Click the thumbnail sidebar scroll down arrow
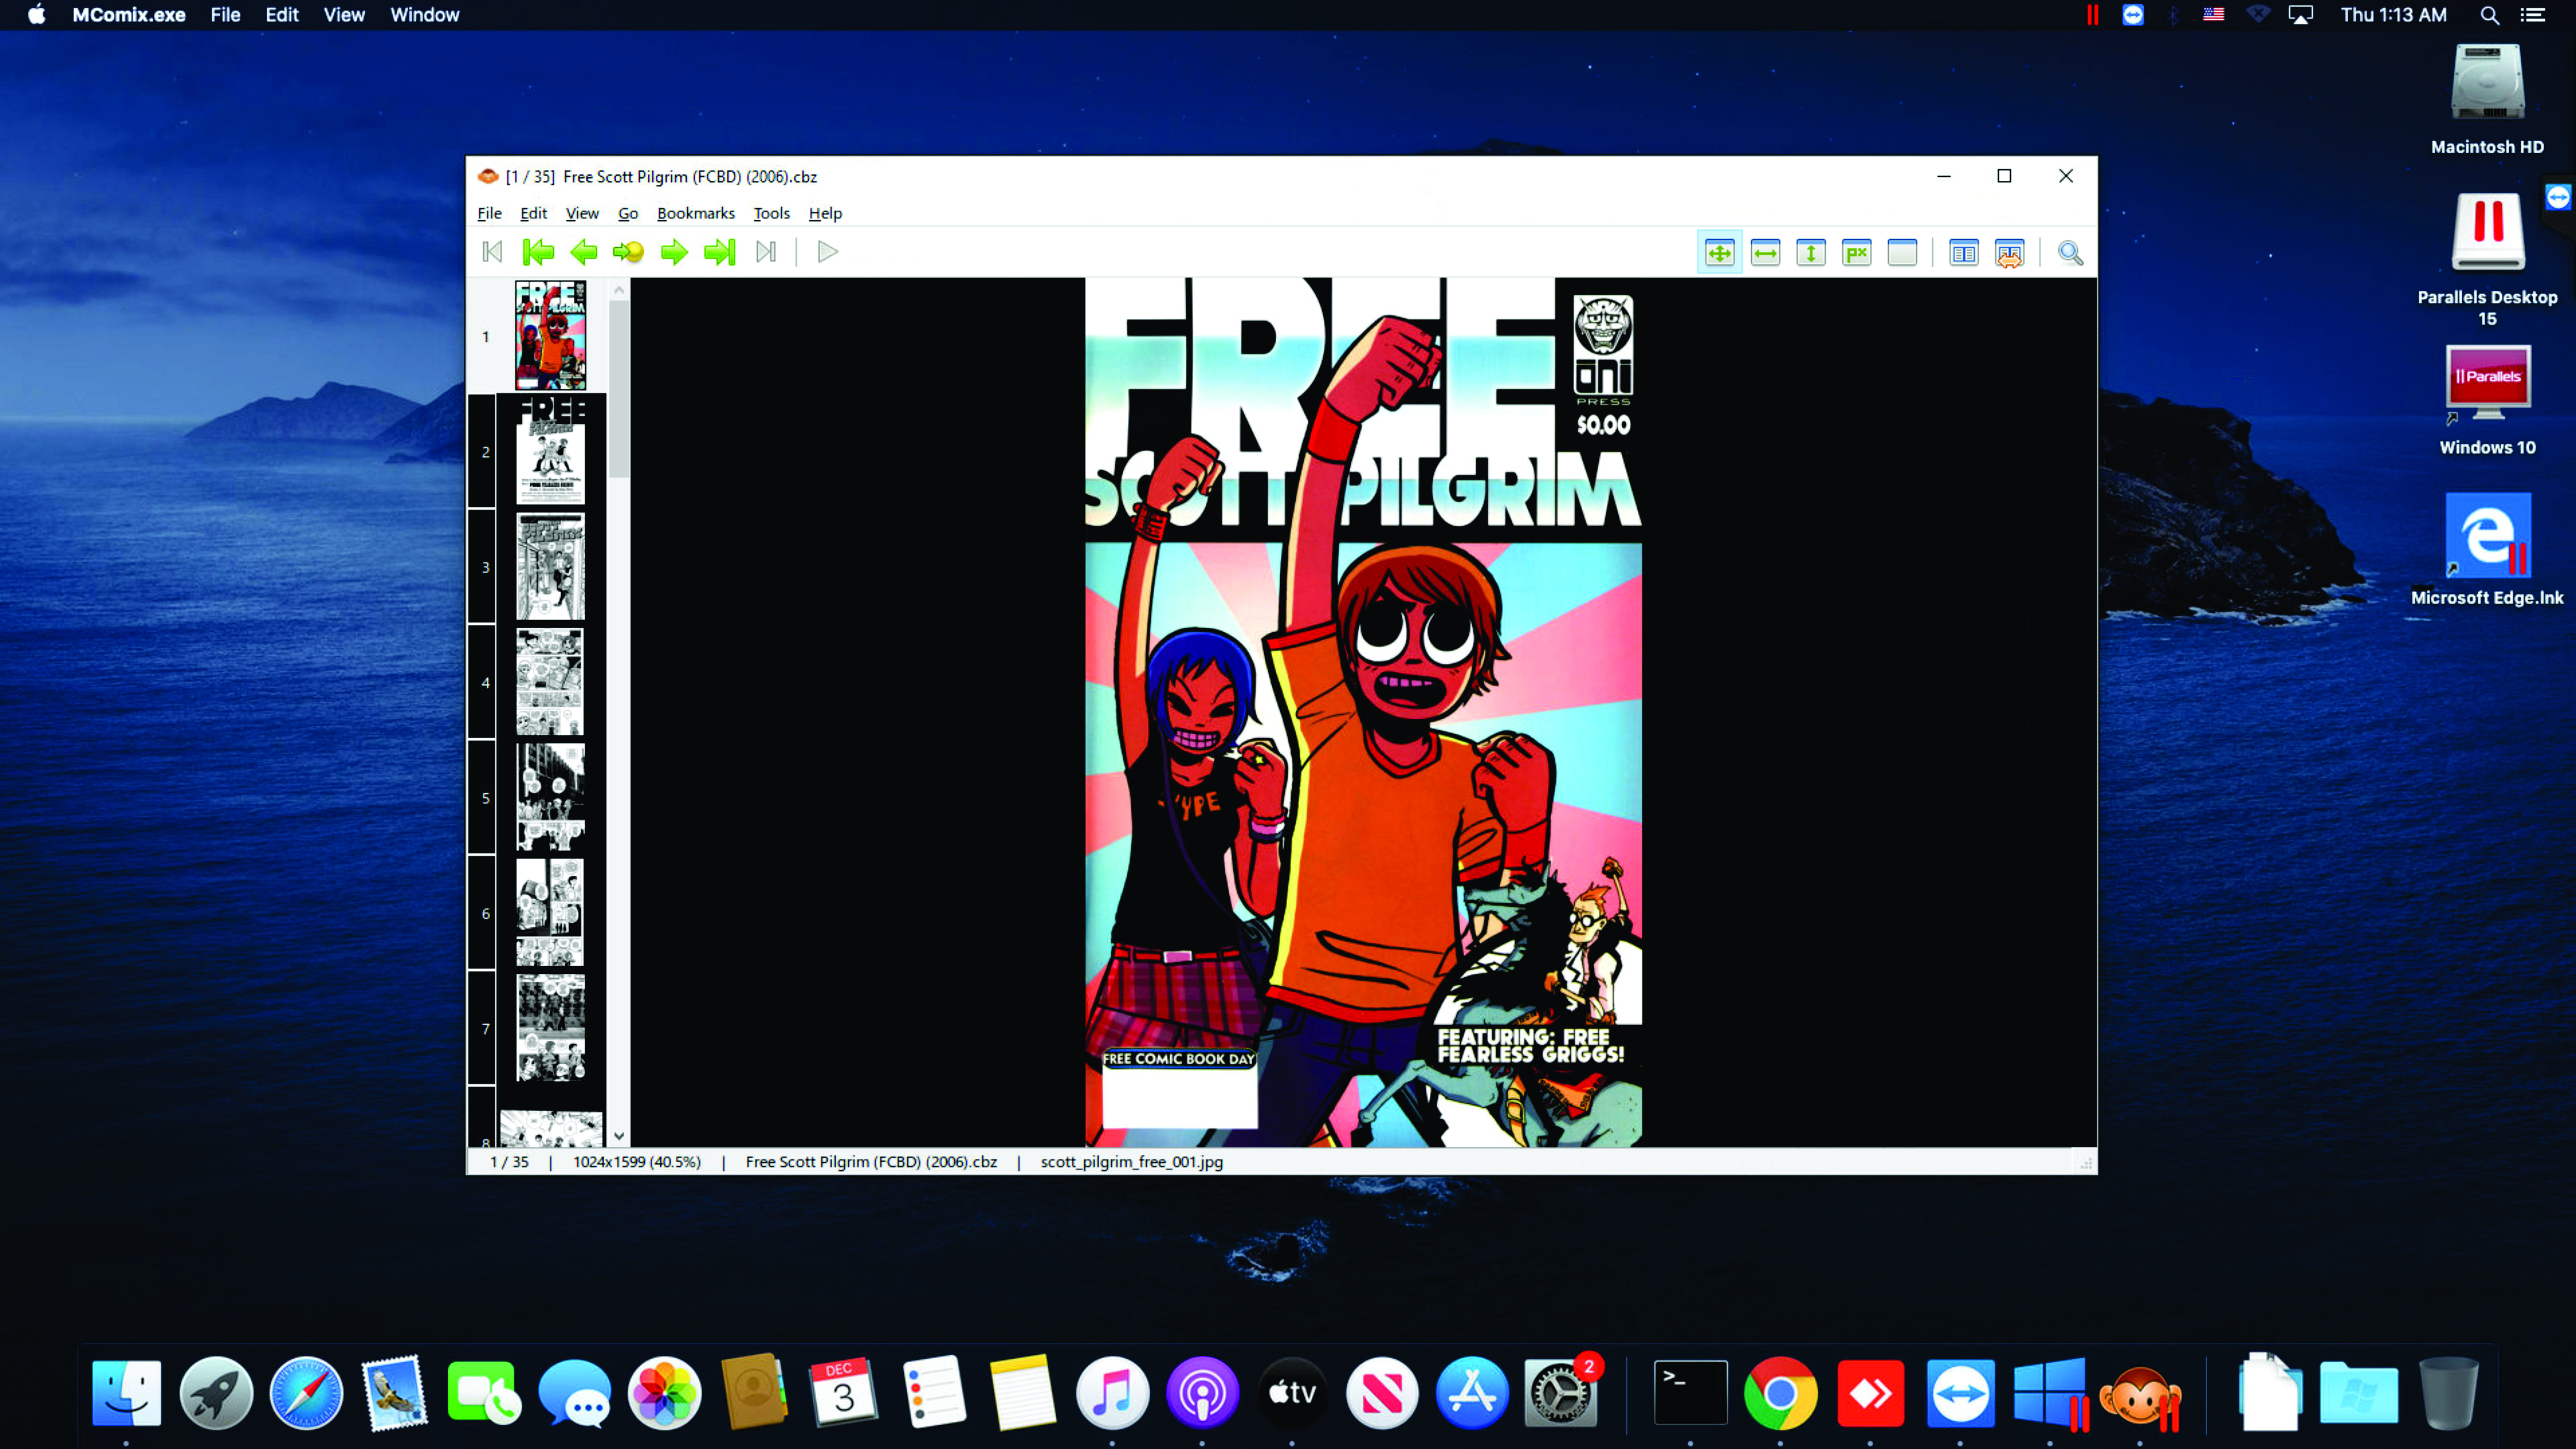The height and width of the screenshot is (1449, 2576). click(619, 1136)
